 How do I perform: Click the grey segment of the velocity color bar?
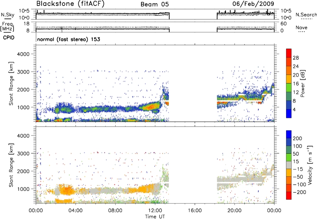[x=289, y=165]
